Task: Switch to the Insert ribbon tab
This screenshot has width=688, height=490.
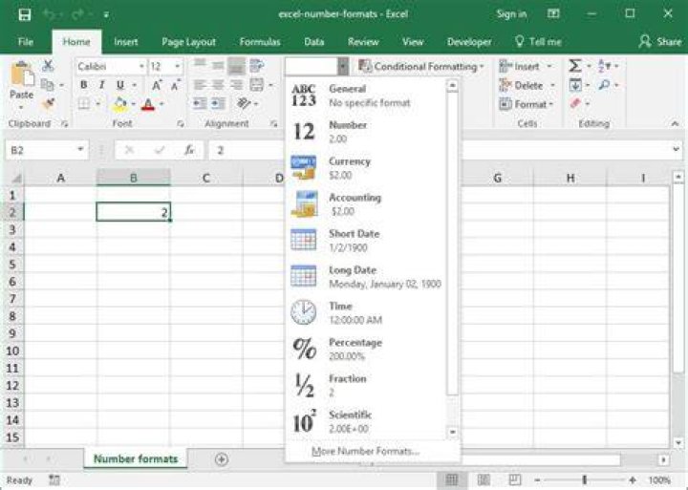Action: (x=126, y=42)
